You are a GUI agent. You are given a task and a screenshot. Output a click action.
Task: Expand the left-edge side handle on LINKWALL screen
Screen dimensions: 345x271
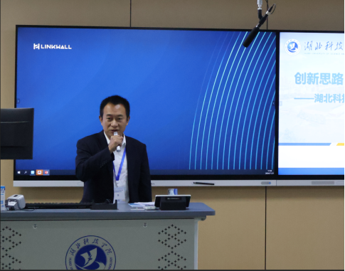pyautogui.click(x=18, y=101)
